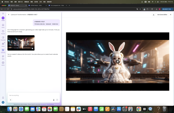The height and width of the screenshot is (113, 174).
Task: Open Chrome downloads icon
Action: tap(157, 9)
